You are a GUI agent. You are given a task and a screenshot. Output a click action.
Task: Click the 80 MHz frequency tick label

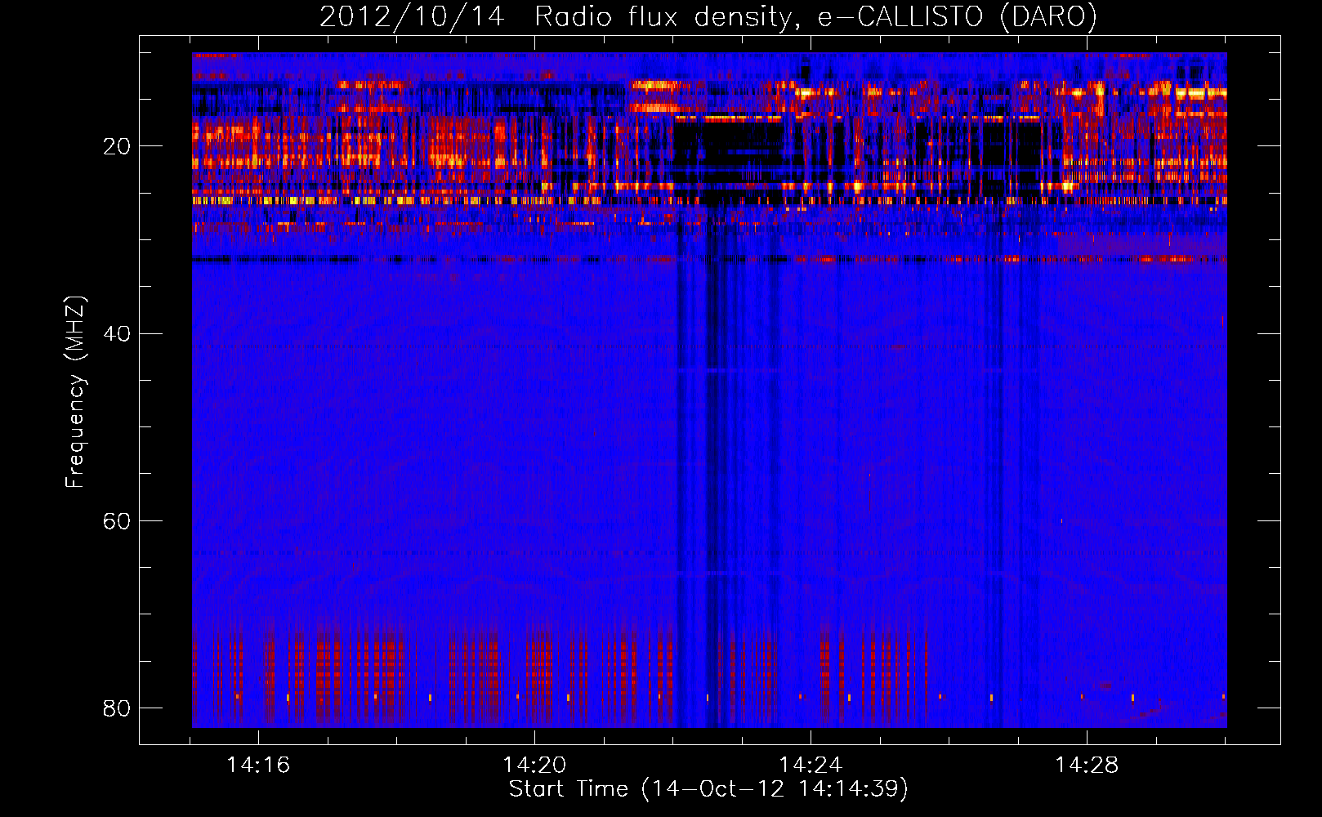117,708
